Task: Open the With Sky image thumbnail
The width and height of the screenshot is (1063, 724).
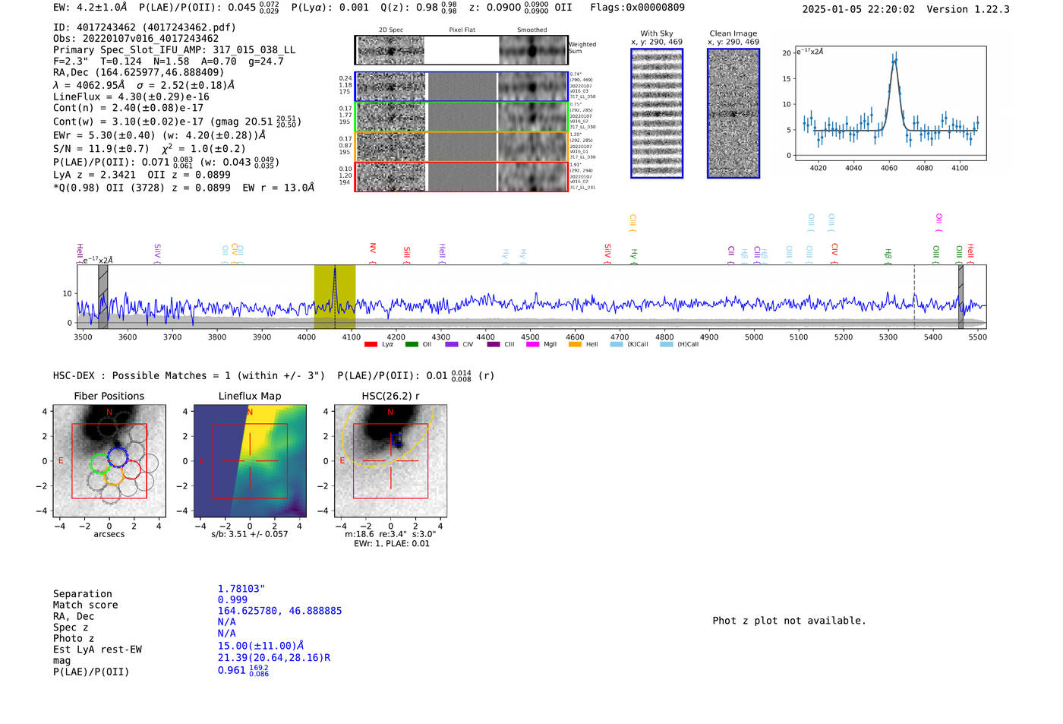Action: pyautogui.click(x=657, y=114)
